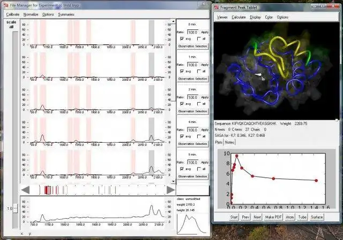Image resolution: width=343 pixels, height=240 pixels.
Task: Click the Tk icon in File Manager title bar
Action: point(6,5)
